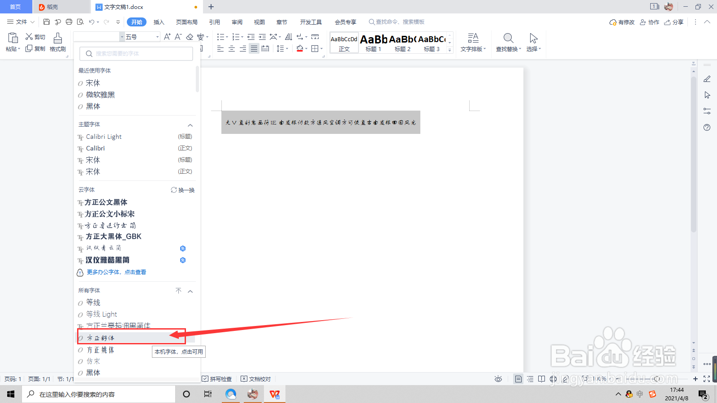Toggle Document Proofing (文档校对) in status bar
717x403 pixels.
tap(256, 379)
